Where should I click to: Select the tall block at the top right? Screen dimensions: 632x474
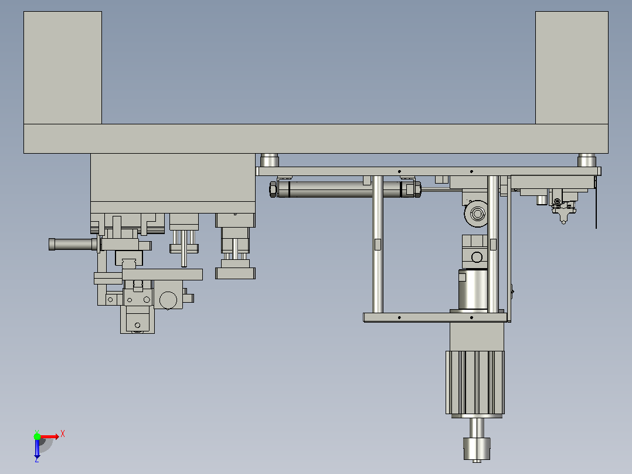click(572, 68)
